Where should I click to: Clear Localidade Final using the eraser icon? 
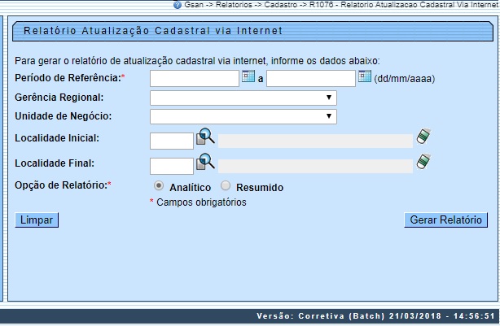[x=423, y=162]
